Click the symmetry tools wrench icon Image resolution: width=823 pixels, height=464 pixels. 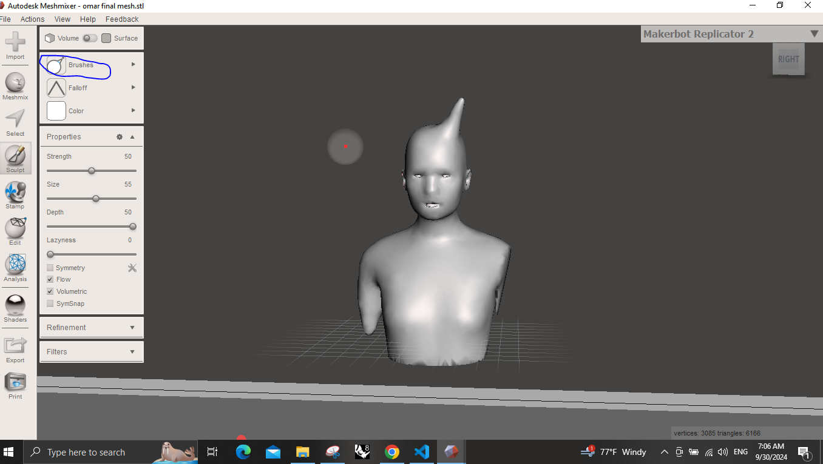(x=132, y=268)
